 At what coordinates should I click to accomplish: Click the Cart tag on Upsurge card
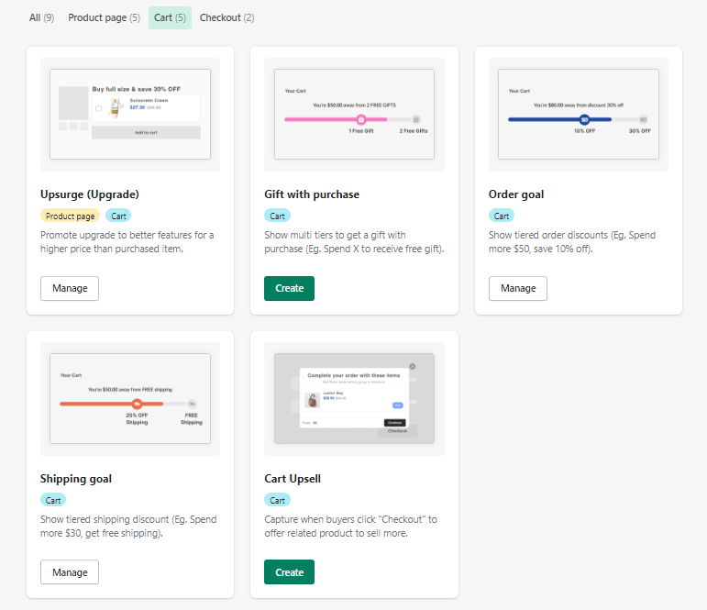[x=118, y=216]
